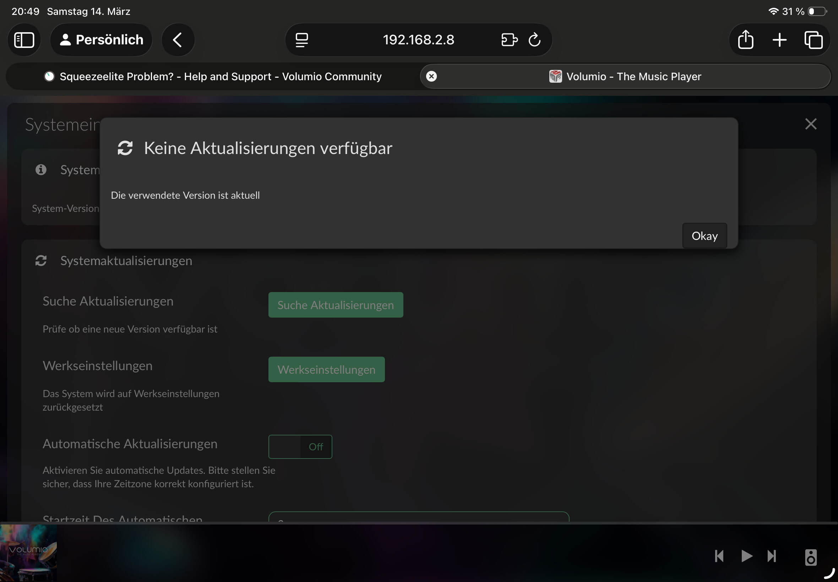Close the Systemeinstellungen panel with X

click(810, 124)
